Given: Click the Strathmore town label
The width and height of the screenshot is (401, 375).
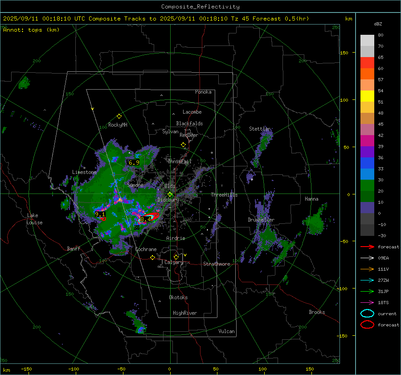Looking at the screenshot, I should 217,264.
